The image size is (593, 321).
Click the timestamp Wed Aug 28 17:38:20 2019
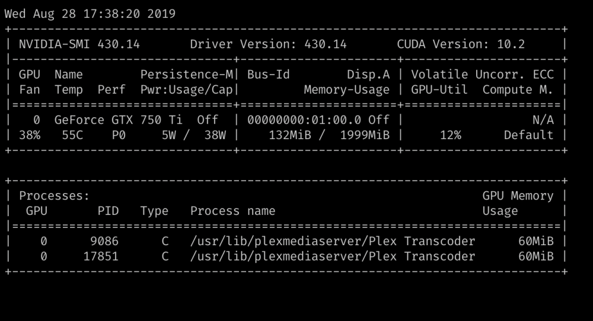90,14
